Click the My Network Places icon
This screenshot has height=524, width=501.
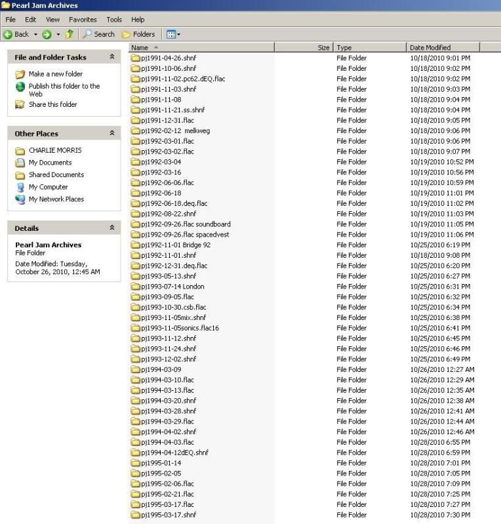tap(20, 199)
